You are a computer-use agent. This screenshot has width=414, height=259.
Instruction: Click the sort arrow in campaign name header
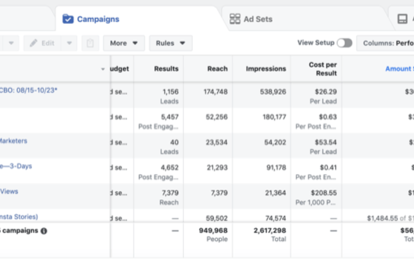coord(103,69)
